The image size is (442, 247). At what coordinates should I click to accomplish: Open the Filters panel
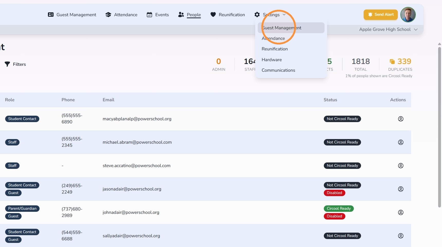(15, 64)
